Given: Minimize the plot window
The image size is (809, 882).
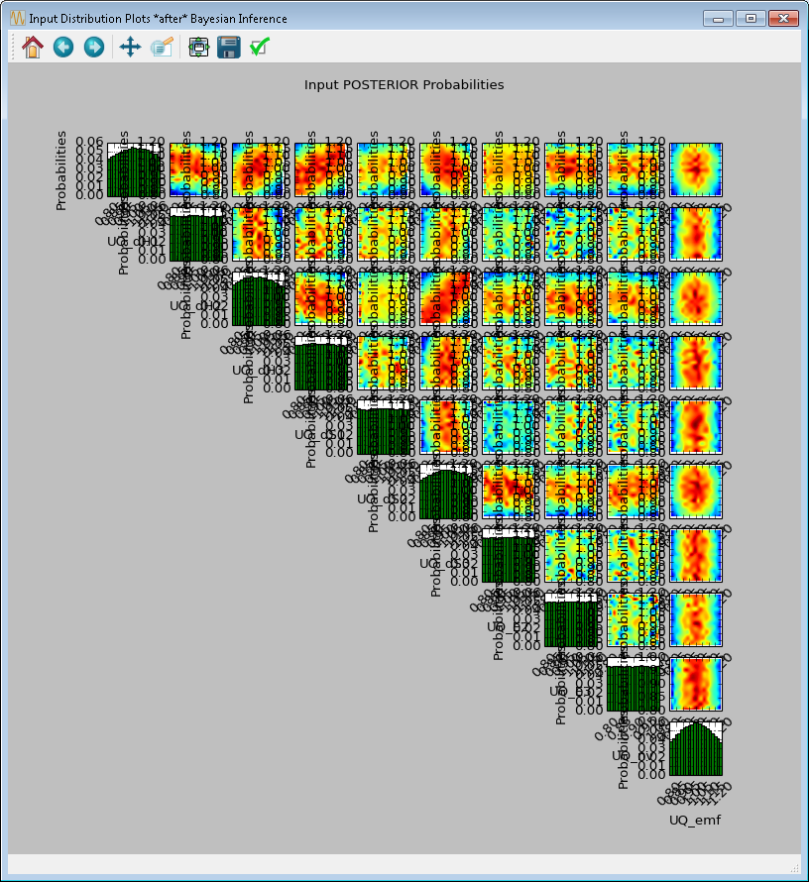Looking at the screenshot, I should coord(718,18).
